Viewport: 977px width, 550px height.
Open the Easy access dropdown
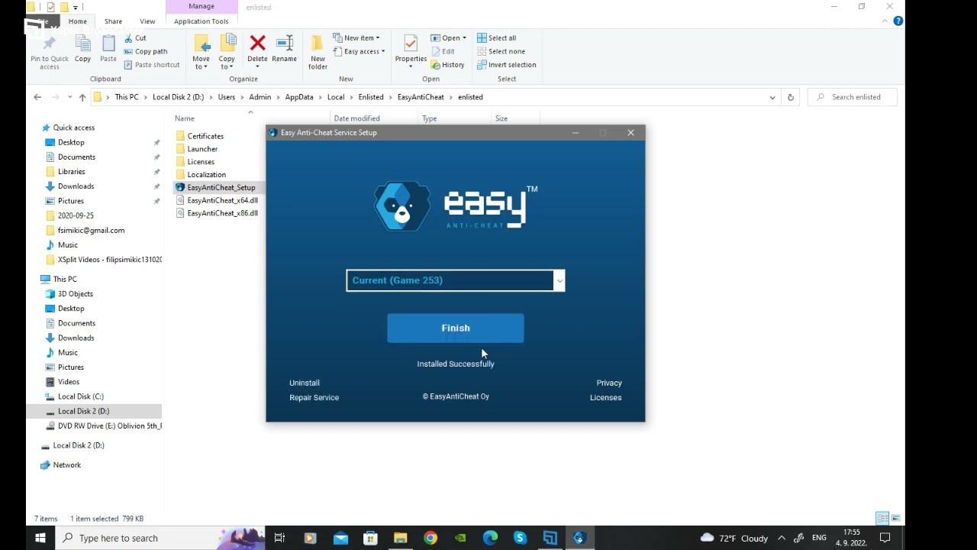(x=359, y=51)
